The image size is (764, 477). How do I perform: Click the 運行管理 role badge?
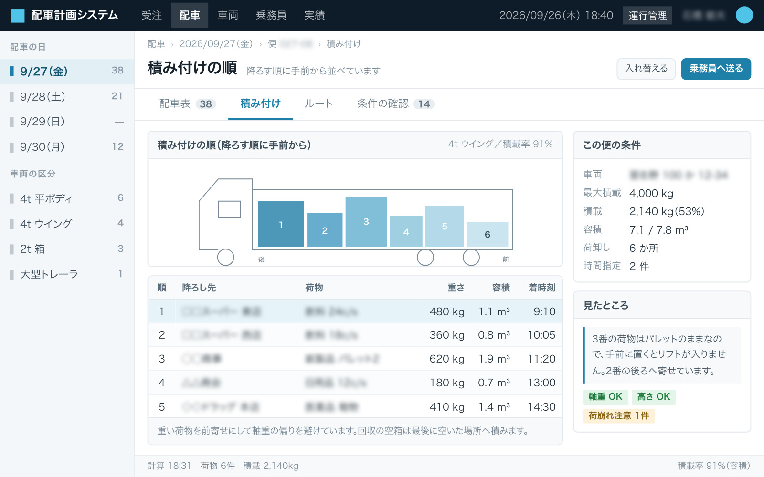point(647,16)
